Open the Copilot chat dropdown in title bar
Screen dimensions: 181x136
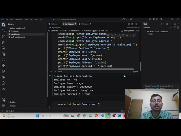tap(127, 20)
